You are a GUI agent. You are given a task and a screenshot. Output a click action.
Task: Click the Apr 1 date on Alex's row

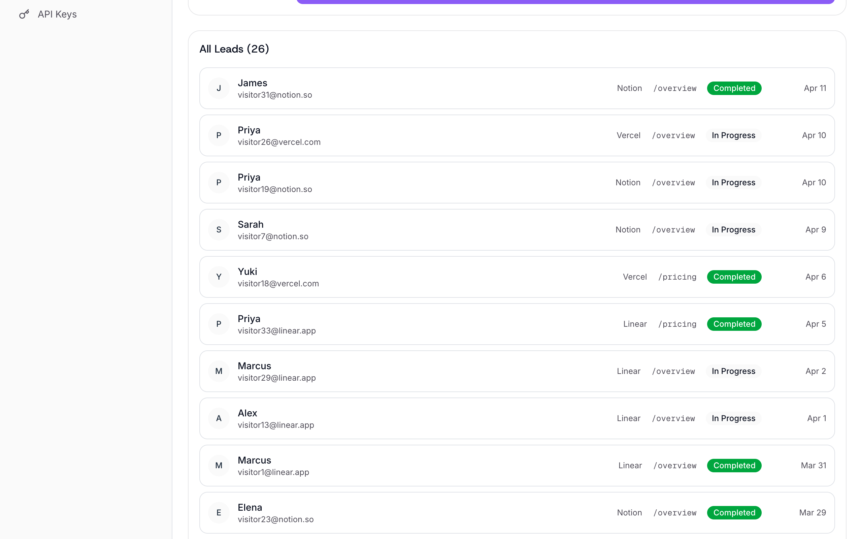coord(817,418)
